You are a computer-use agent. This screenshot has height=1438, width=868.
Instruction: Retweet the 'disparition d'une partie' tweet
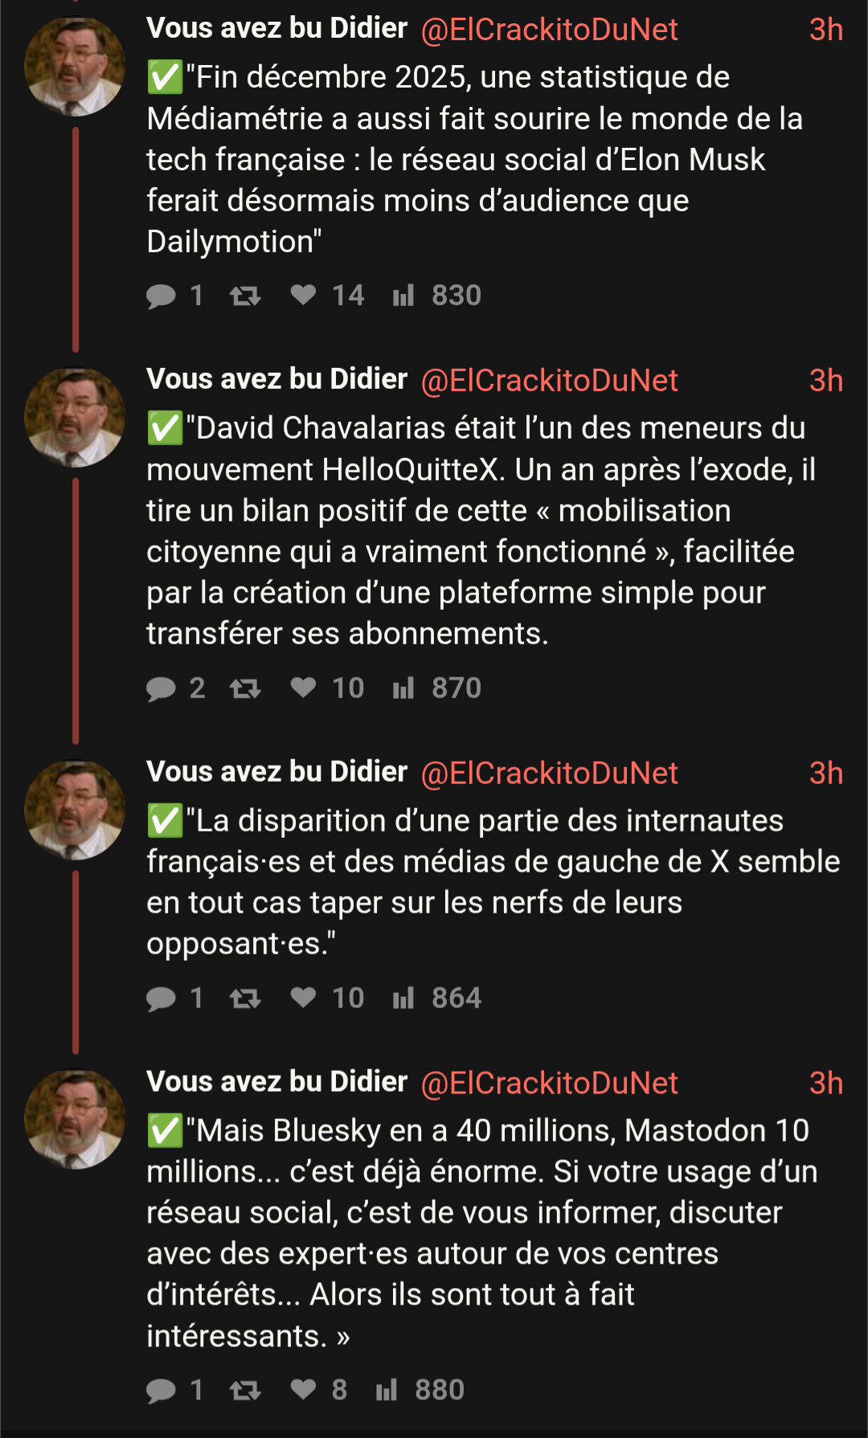245,999
